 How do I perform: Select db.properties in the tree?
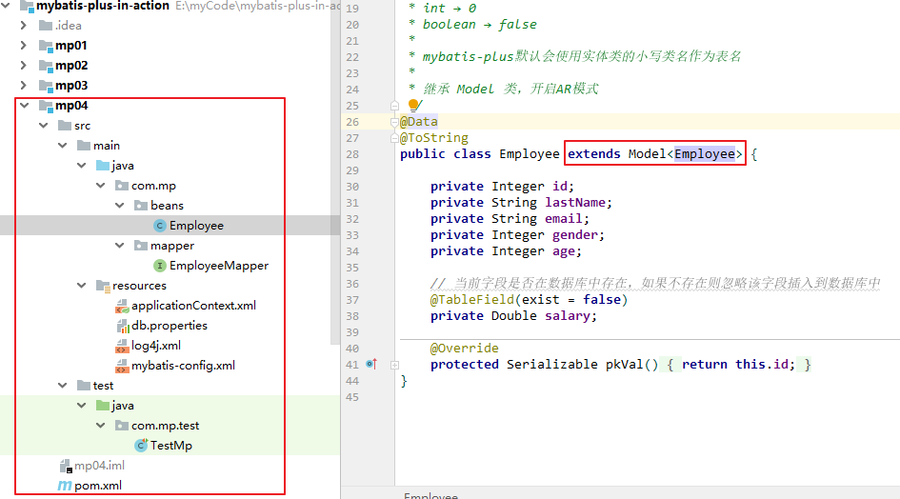[170, 326]
